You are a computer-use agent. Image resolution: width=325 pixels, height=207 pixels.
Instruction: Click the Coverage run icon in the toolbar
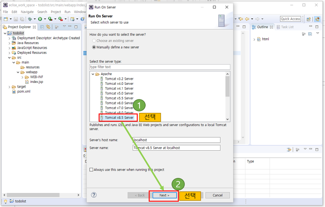50,19
